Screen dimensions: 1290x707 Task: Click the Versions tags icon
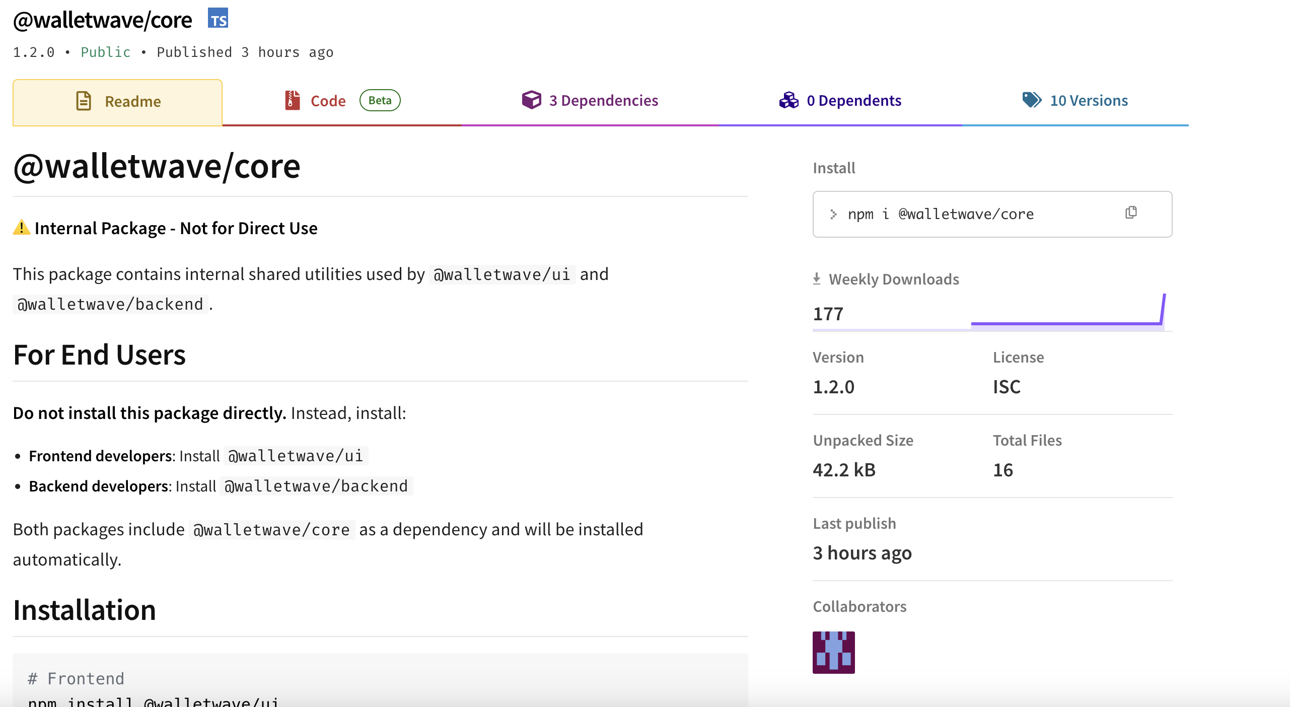tap(1032, 100)
